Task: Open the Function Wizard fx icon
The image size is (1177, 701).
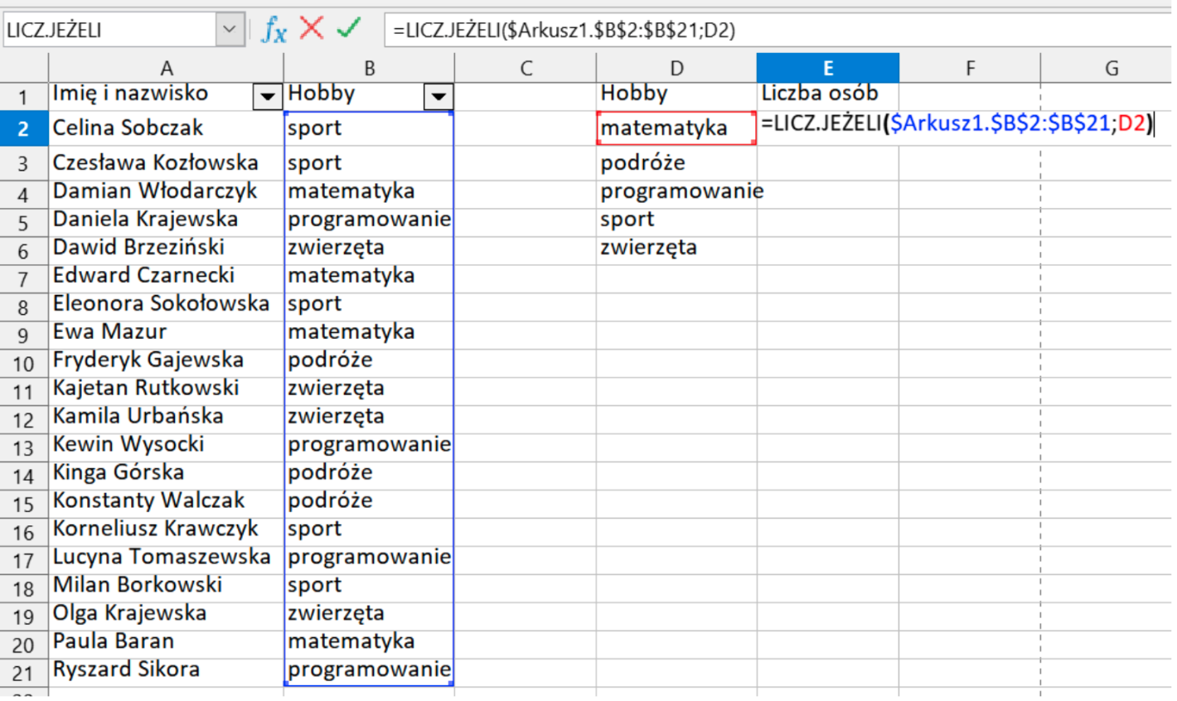Action: pyautogui.click(x=274, y=30)
